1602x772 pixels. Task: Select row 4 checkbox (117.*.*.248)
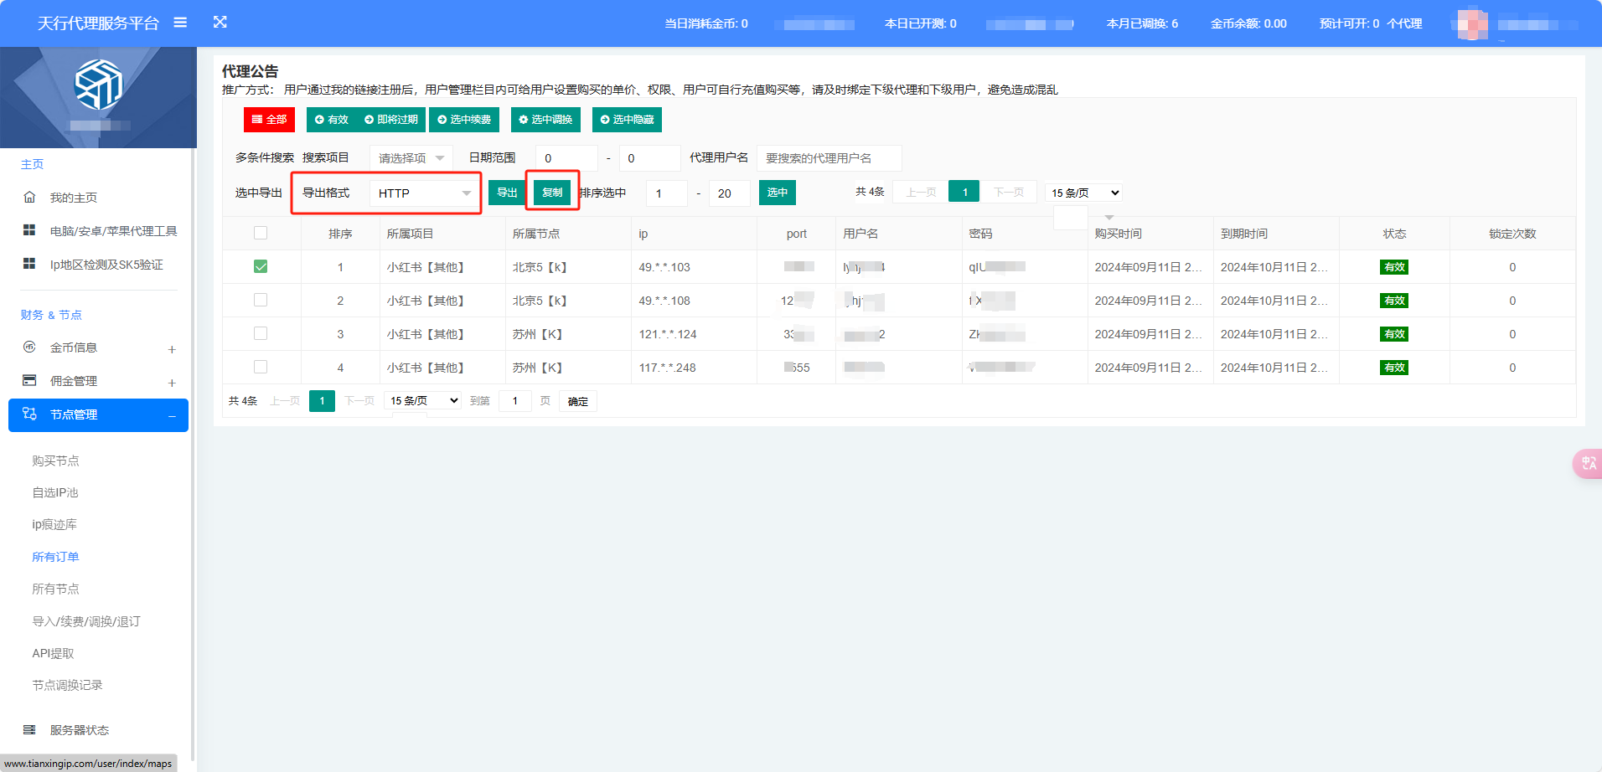coord(261,367)
